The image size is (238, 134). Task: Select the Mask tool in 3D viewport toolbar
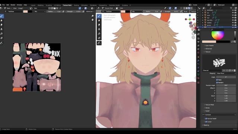point(99,38)
